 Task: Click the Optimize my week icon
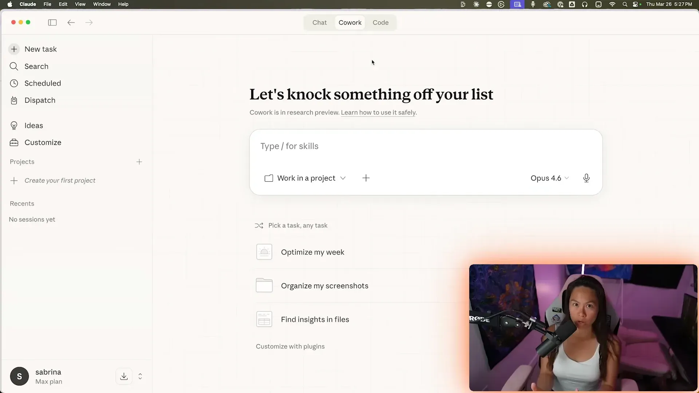(x=264, y=252)
